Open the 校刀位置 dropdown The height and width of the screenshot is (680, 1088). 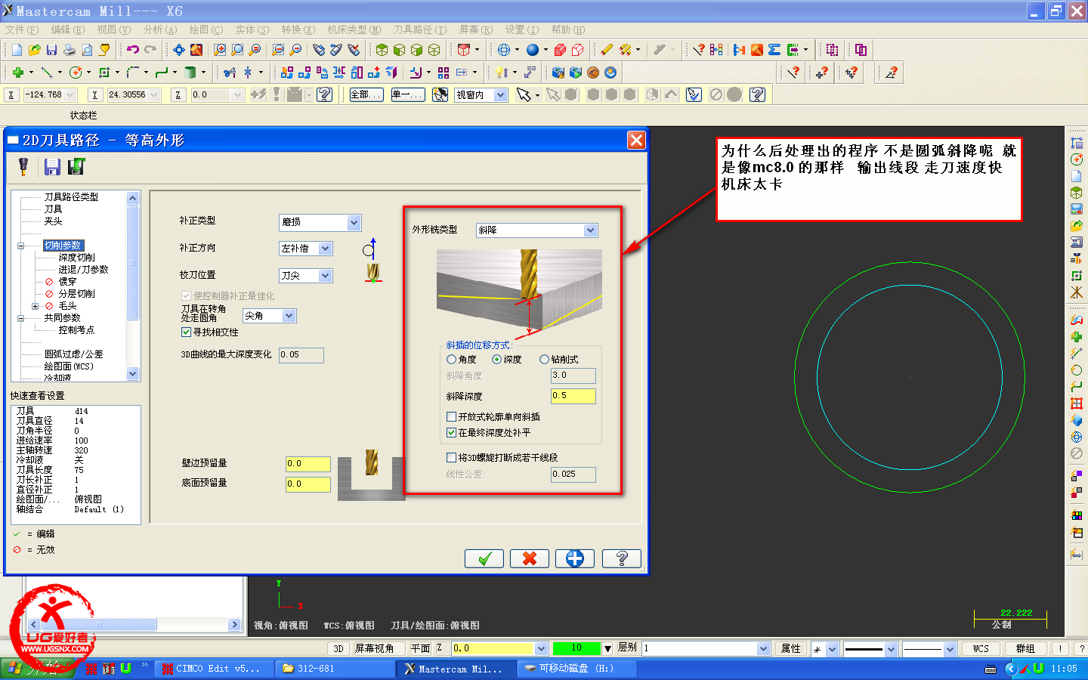click(325, 276)
